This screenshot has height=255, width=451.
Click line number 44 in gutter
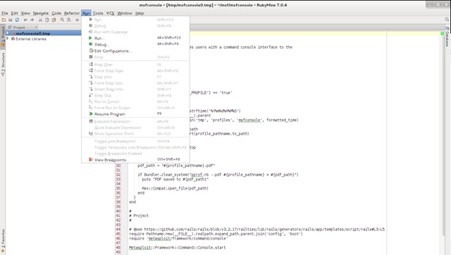pos(118,230)
